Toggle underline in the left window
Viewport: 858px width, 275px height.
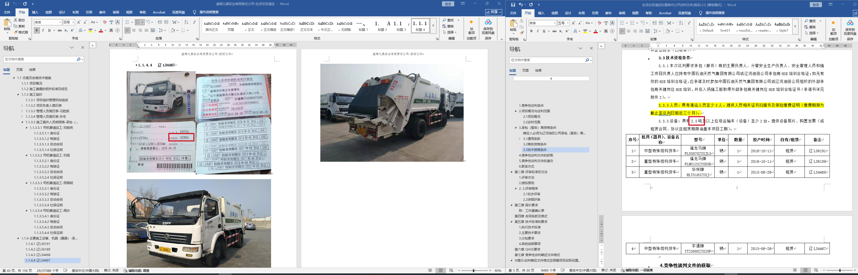point(49,30)
